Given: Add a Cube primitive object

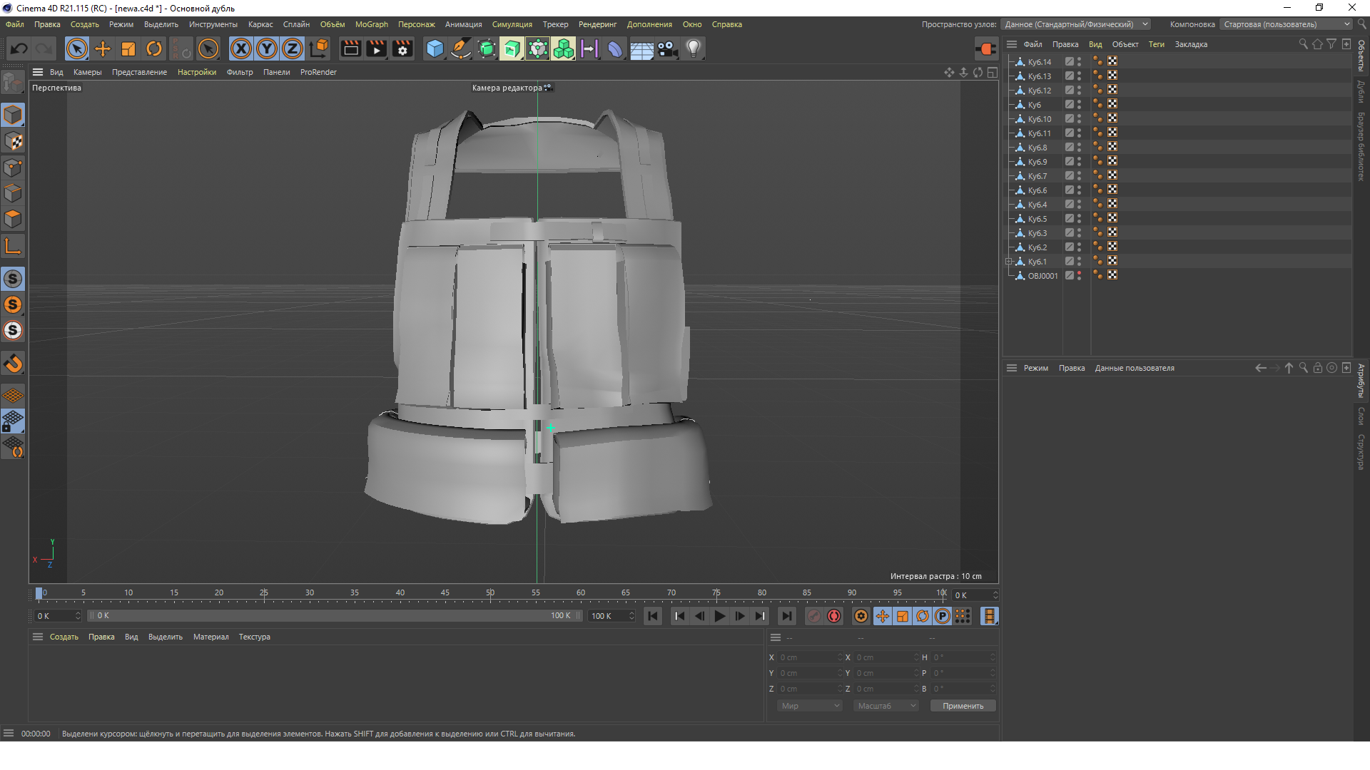Looking at the screenshot, I should (x=435, y=48).
